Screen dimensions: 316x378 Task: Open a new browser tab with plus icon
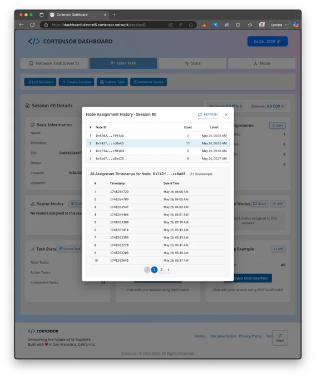click(x=115, y=14)
